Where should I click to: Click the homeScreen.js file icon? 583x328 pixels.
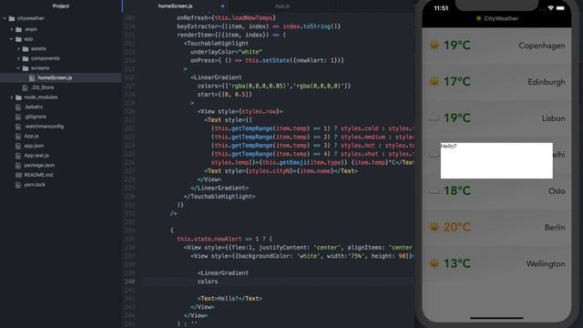click(x=32, y=77)
